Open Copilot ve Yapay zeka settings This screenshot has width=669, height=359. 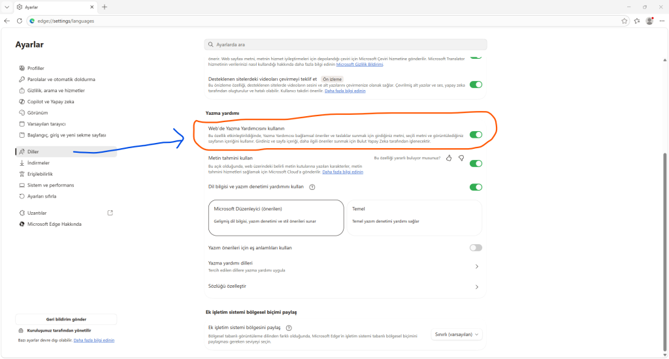(x=50, y=101)
